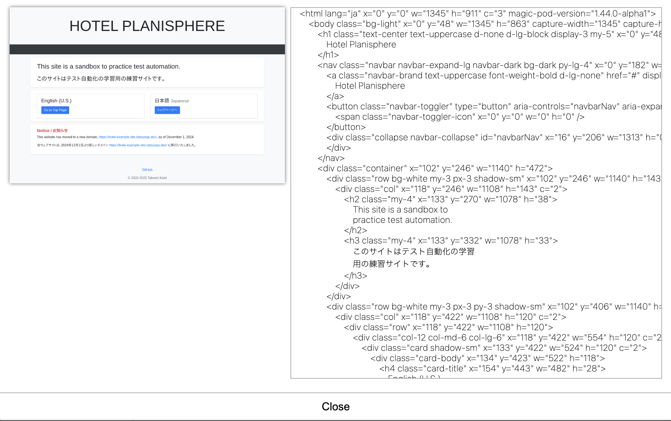Select the div class="card-body" line
The image size is (671, 421).
pyautogui.click(x=488, y=358)
